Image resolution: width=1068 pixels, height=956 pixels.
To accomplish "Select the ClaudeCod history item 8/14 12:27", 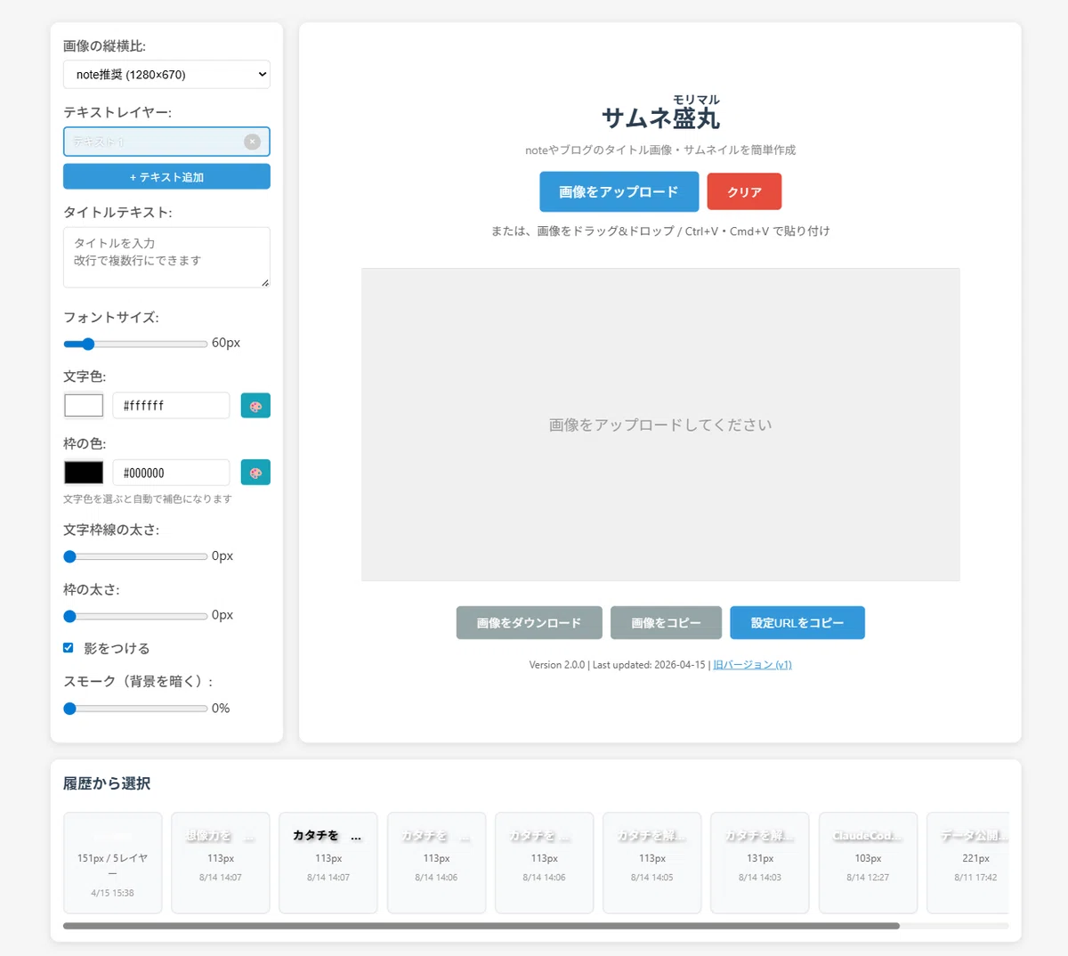I will pos(868,863).
